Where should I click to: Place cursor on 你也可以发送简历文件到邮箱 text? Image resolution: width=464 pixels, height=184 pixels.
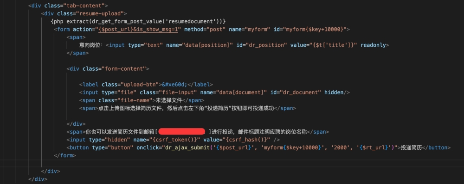coord(120,132)
